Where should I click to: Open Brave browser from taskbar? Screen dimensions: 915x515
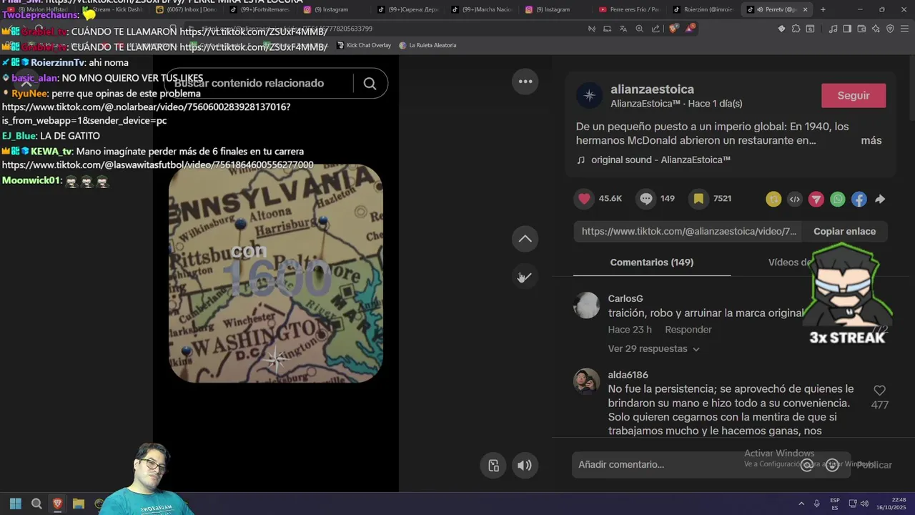tap(58, 504)
